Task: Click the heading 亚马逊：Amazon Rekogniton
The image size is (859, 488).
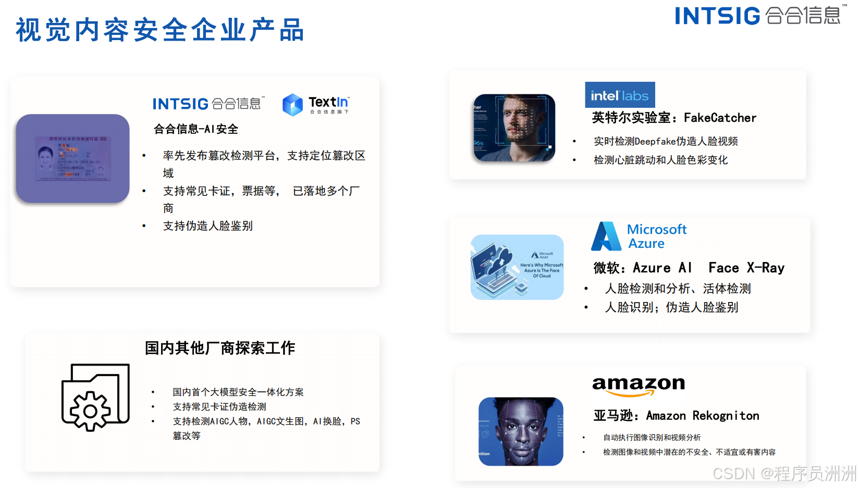Action: pyautogui.click(x=676, y=416)
